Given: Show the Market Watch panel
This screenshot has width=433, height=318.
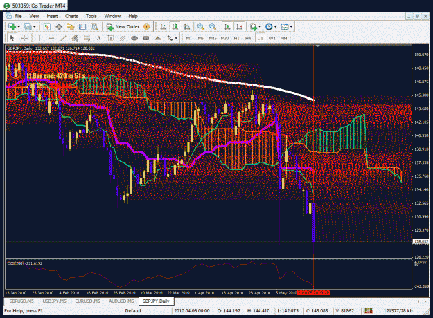Looking at the screenshot, I should pyautogui.click(x=47, y=26).
